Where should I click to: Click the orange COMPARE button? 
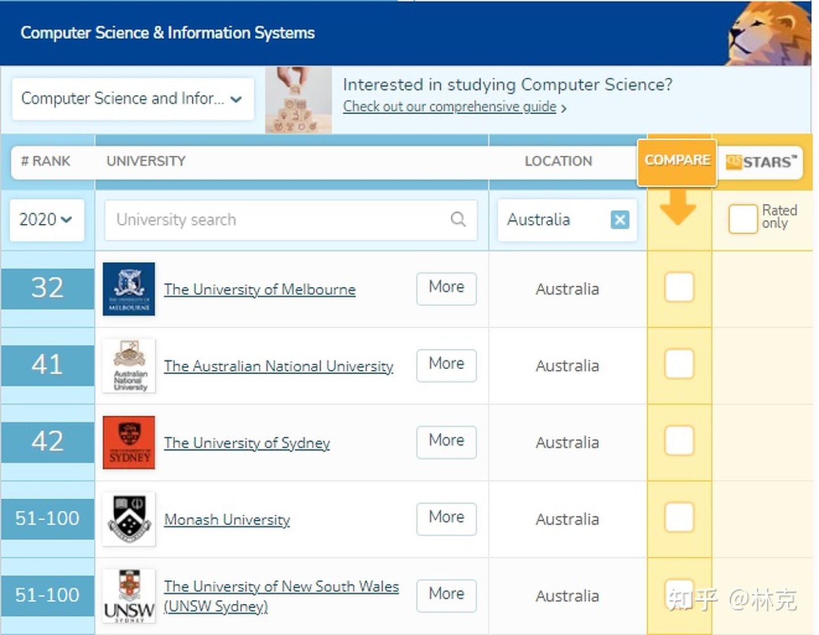click(x=677, y=161)
